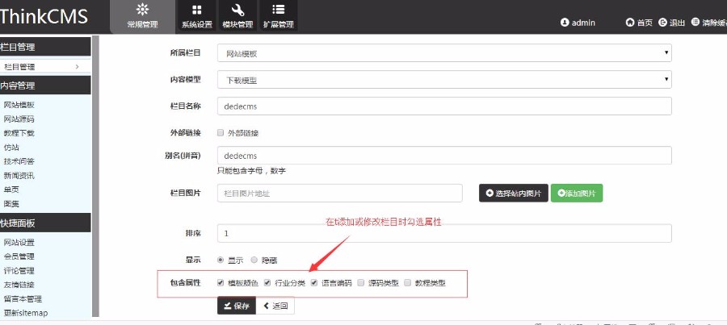Click the 栏目名称 input field
The width and height of the screenshot is (727, 325).
pyautogui.click(x=444, y=106)
